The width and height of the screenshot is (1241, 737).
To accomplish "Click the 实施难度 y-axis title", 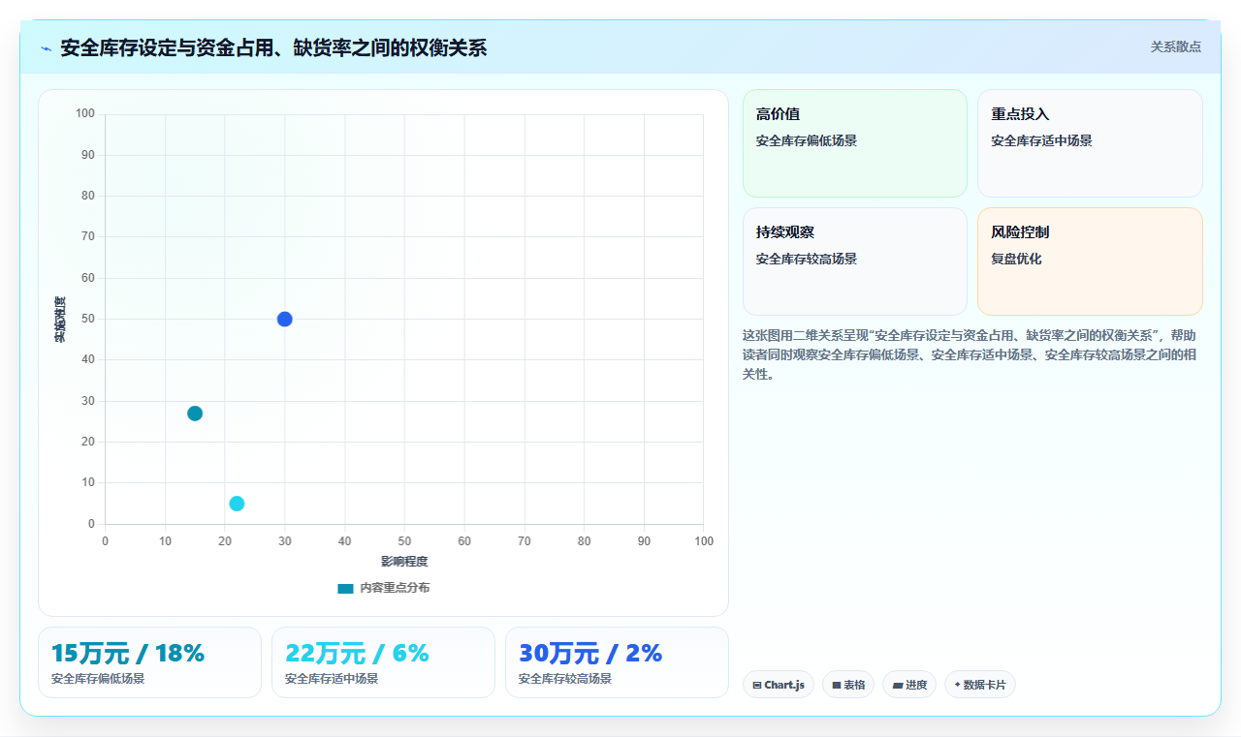I will click(60, 320).
